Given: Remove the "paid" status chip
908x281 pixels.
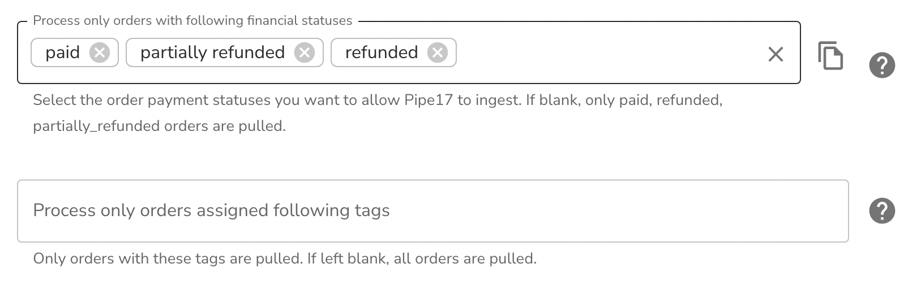Looking at the screenshot, I should (100, 52).
